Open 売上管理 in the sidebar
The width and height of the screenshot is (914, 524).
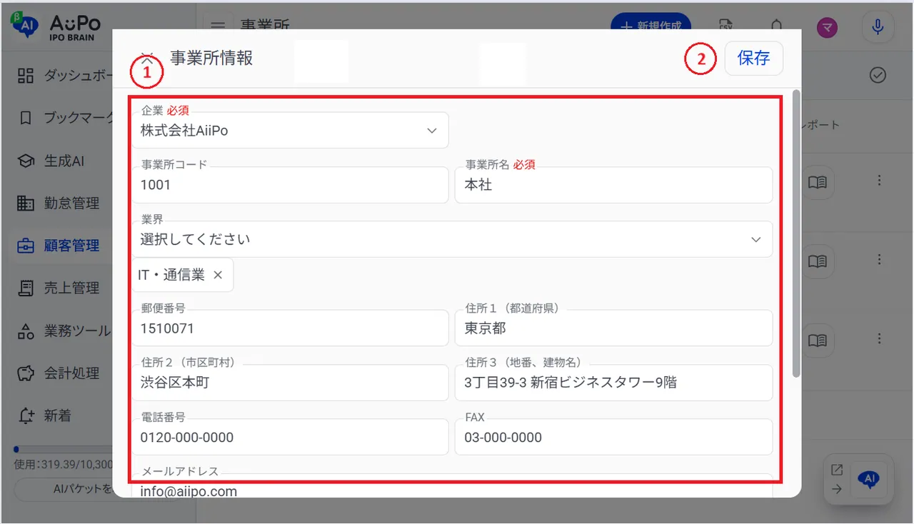coord(71,288)
